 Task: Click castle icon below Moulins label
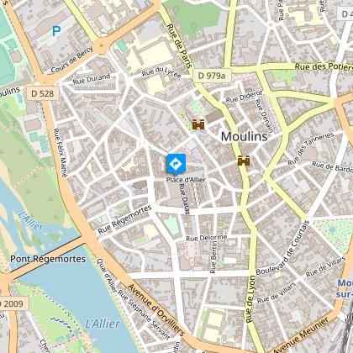[244, 161]
